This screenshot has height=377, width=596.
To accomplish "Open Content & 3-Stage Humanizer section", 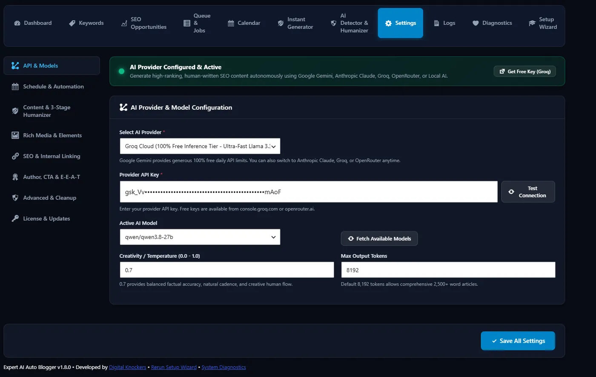I will (x=52, y=111).
